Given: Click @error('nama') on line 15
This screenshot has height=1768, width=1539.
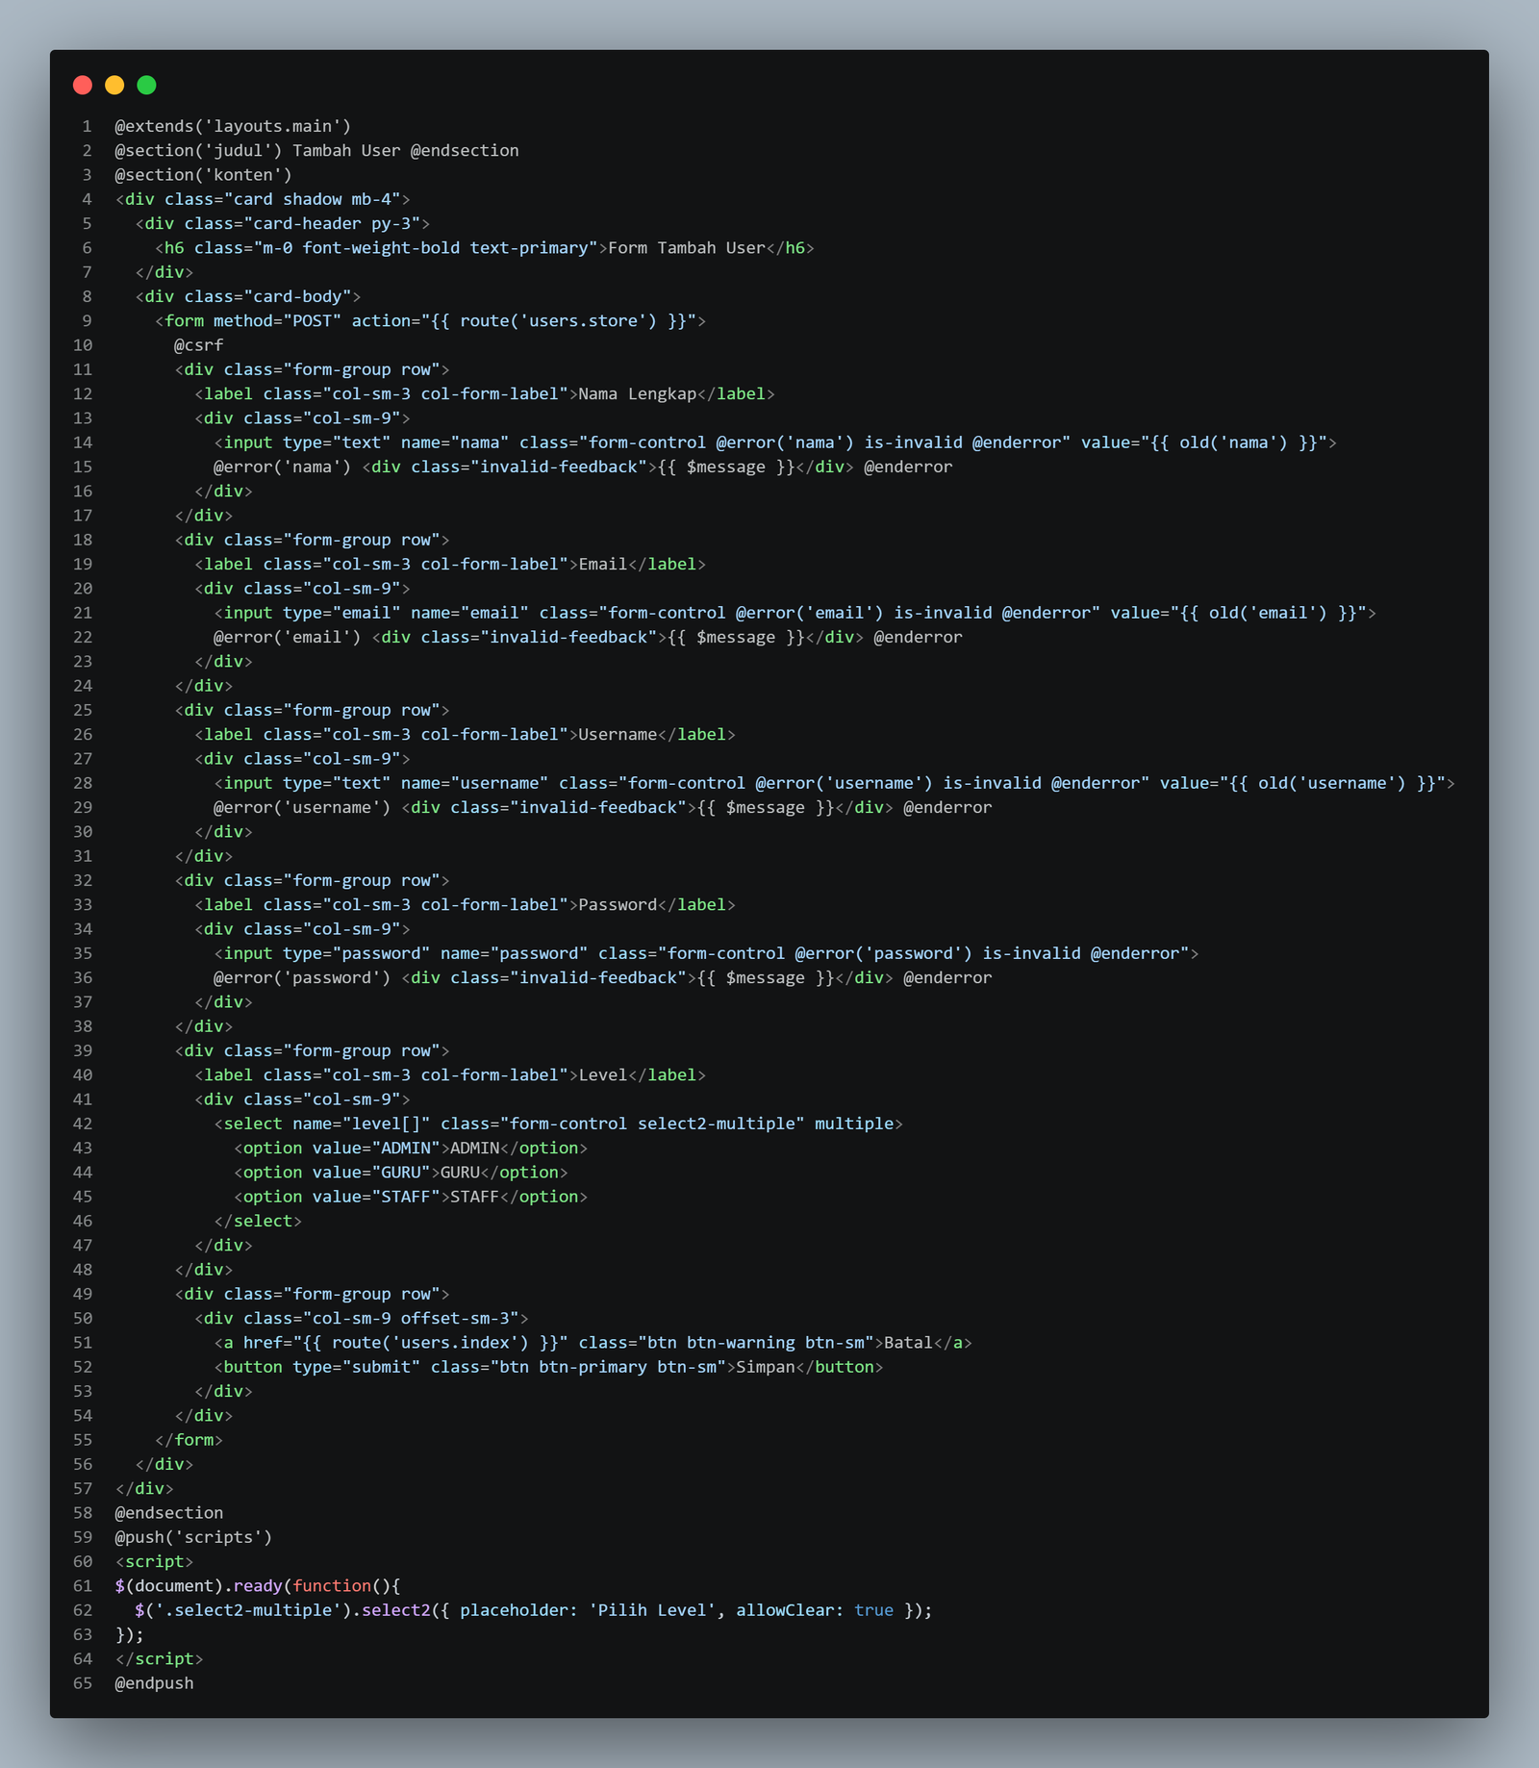Looking at the screenshot, I should pyautogui.click(x=282, y=467).
